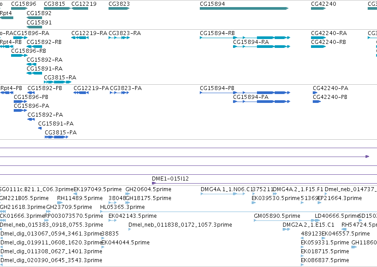Open the RH11489.5prime EST label
The width and height of the screenshot is (377, 267).
80,198
